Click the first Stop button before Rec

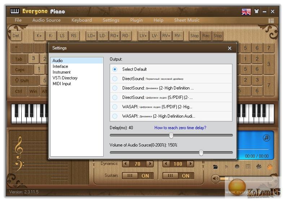click(195, 36)
